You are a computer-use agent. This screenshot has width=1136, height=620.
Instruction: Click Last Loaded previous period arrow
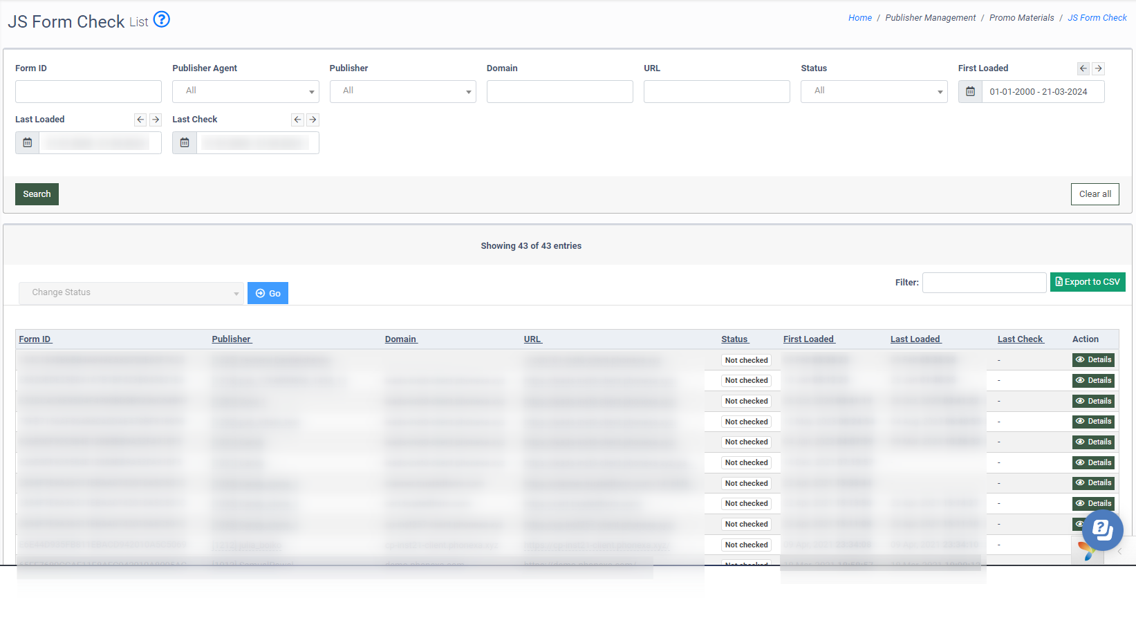pos(140,120)
